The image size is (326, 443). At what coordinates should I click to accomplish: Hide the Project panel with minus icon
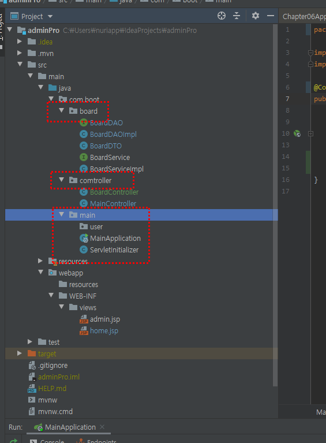coord(271,16)
